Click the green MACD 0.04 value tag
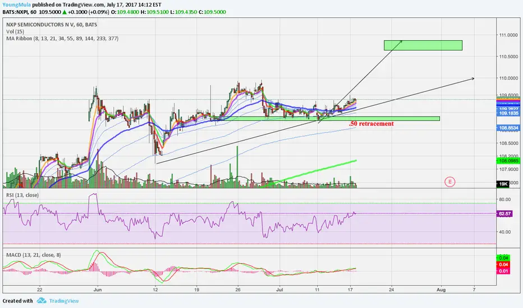523x308 pixels. point(503,258)
